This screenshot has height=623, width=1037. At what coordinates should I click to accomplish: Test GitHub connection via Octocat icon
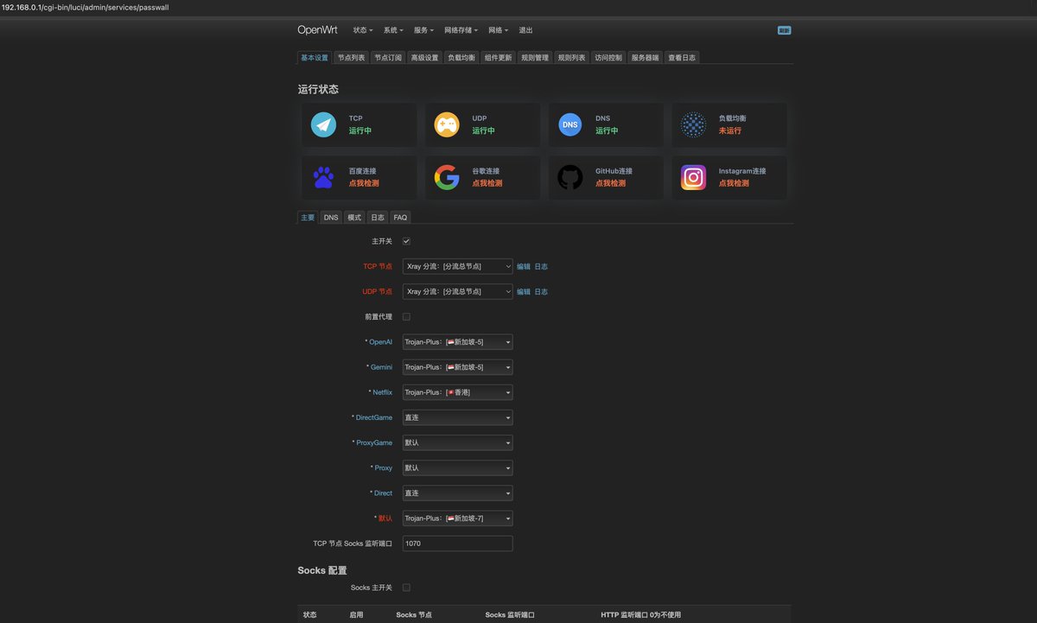(570, 177)
